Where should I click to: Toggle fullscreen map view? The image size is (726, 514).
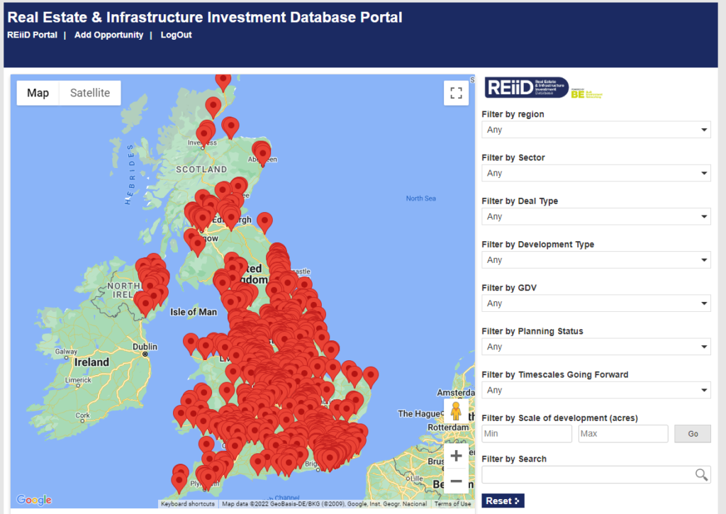tap(456, 93)
